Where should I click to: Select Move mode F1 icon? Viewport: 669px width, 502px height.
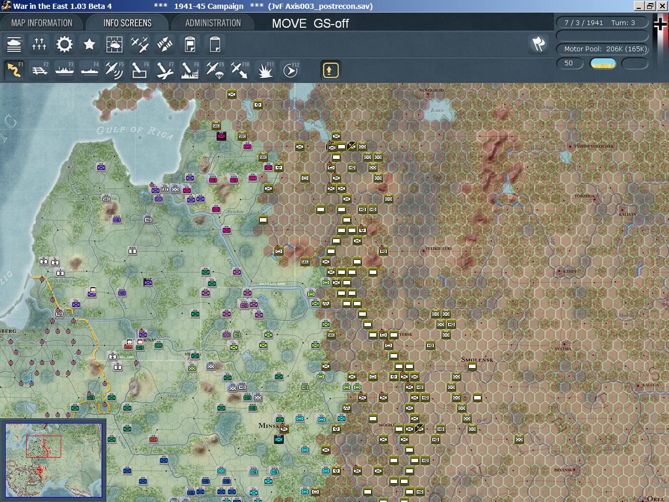[x=14, y=70]
